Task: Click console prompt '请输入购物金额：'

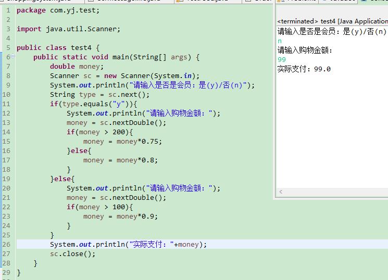Action: 305,50
